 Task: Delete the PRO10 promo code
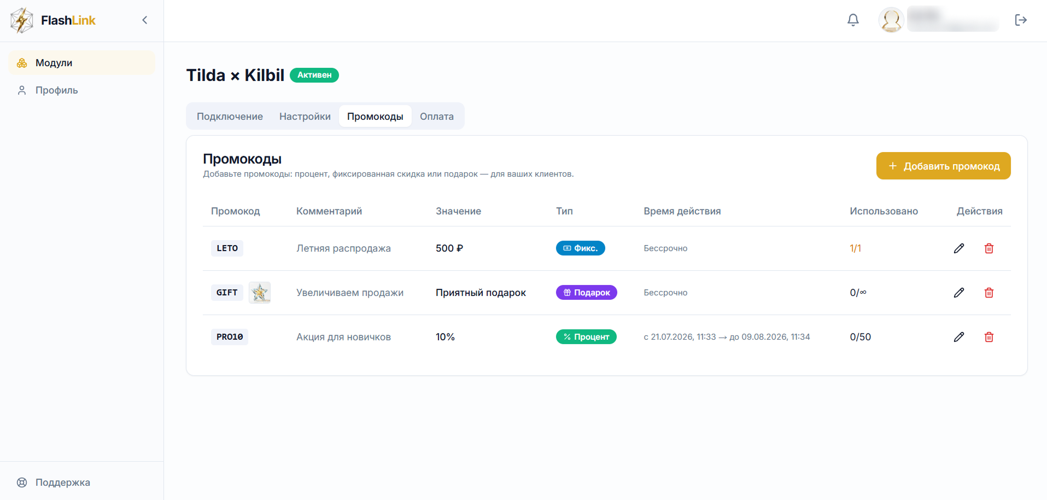coord(989,337)
